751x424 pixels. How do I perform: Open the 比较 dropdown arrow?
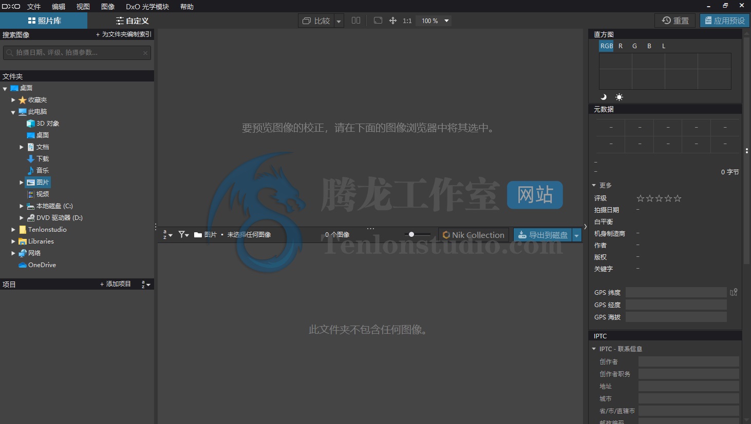pos(339,21)
